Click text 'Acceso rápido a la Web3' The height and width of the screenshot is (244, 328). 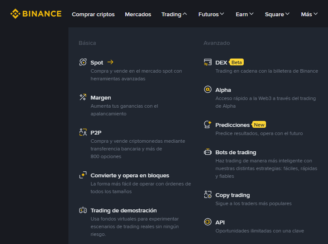[x=243, y=98]
